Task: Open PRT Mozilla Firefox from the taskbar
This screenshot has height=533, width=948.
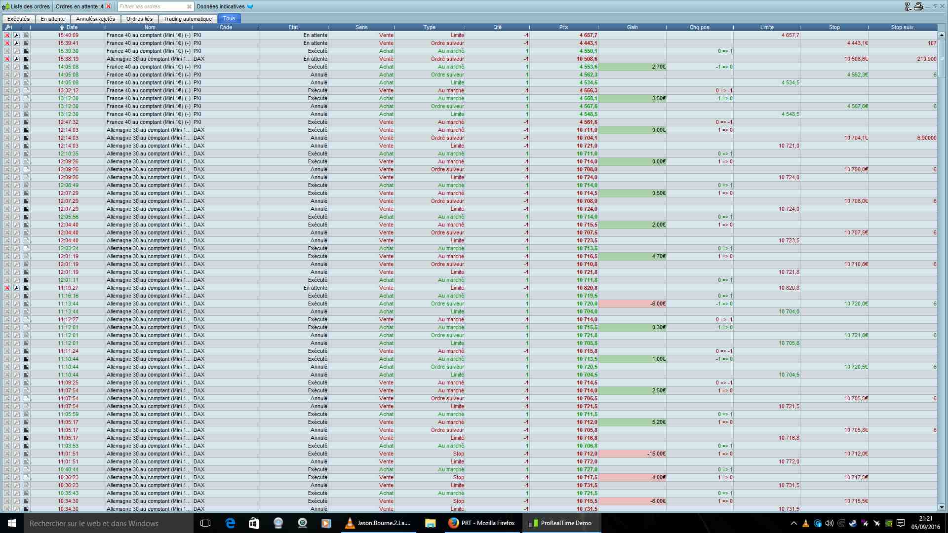Action: [481, 523]
